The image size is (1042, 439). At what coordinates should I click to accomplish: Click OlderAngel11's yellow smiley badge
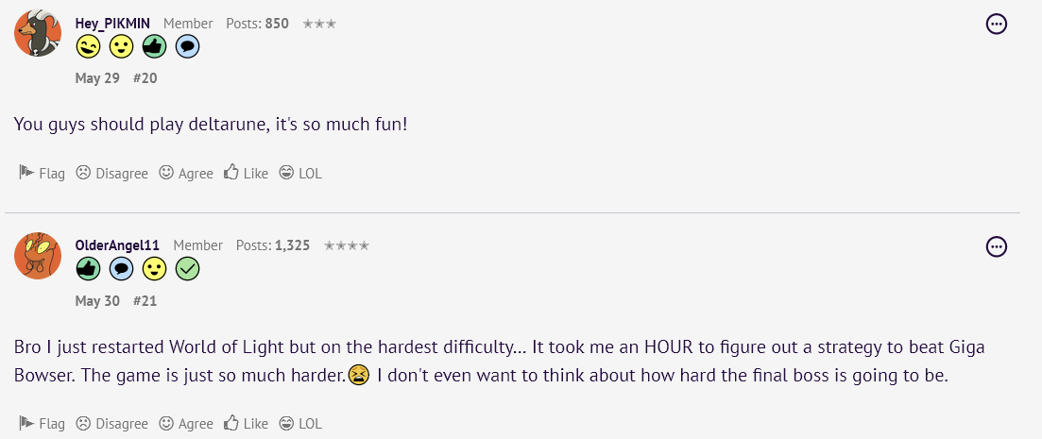point(154,269)
